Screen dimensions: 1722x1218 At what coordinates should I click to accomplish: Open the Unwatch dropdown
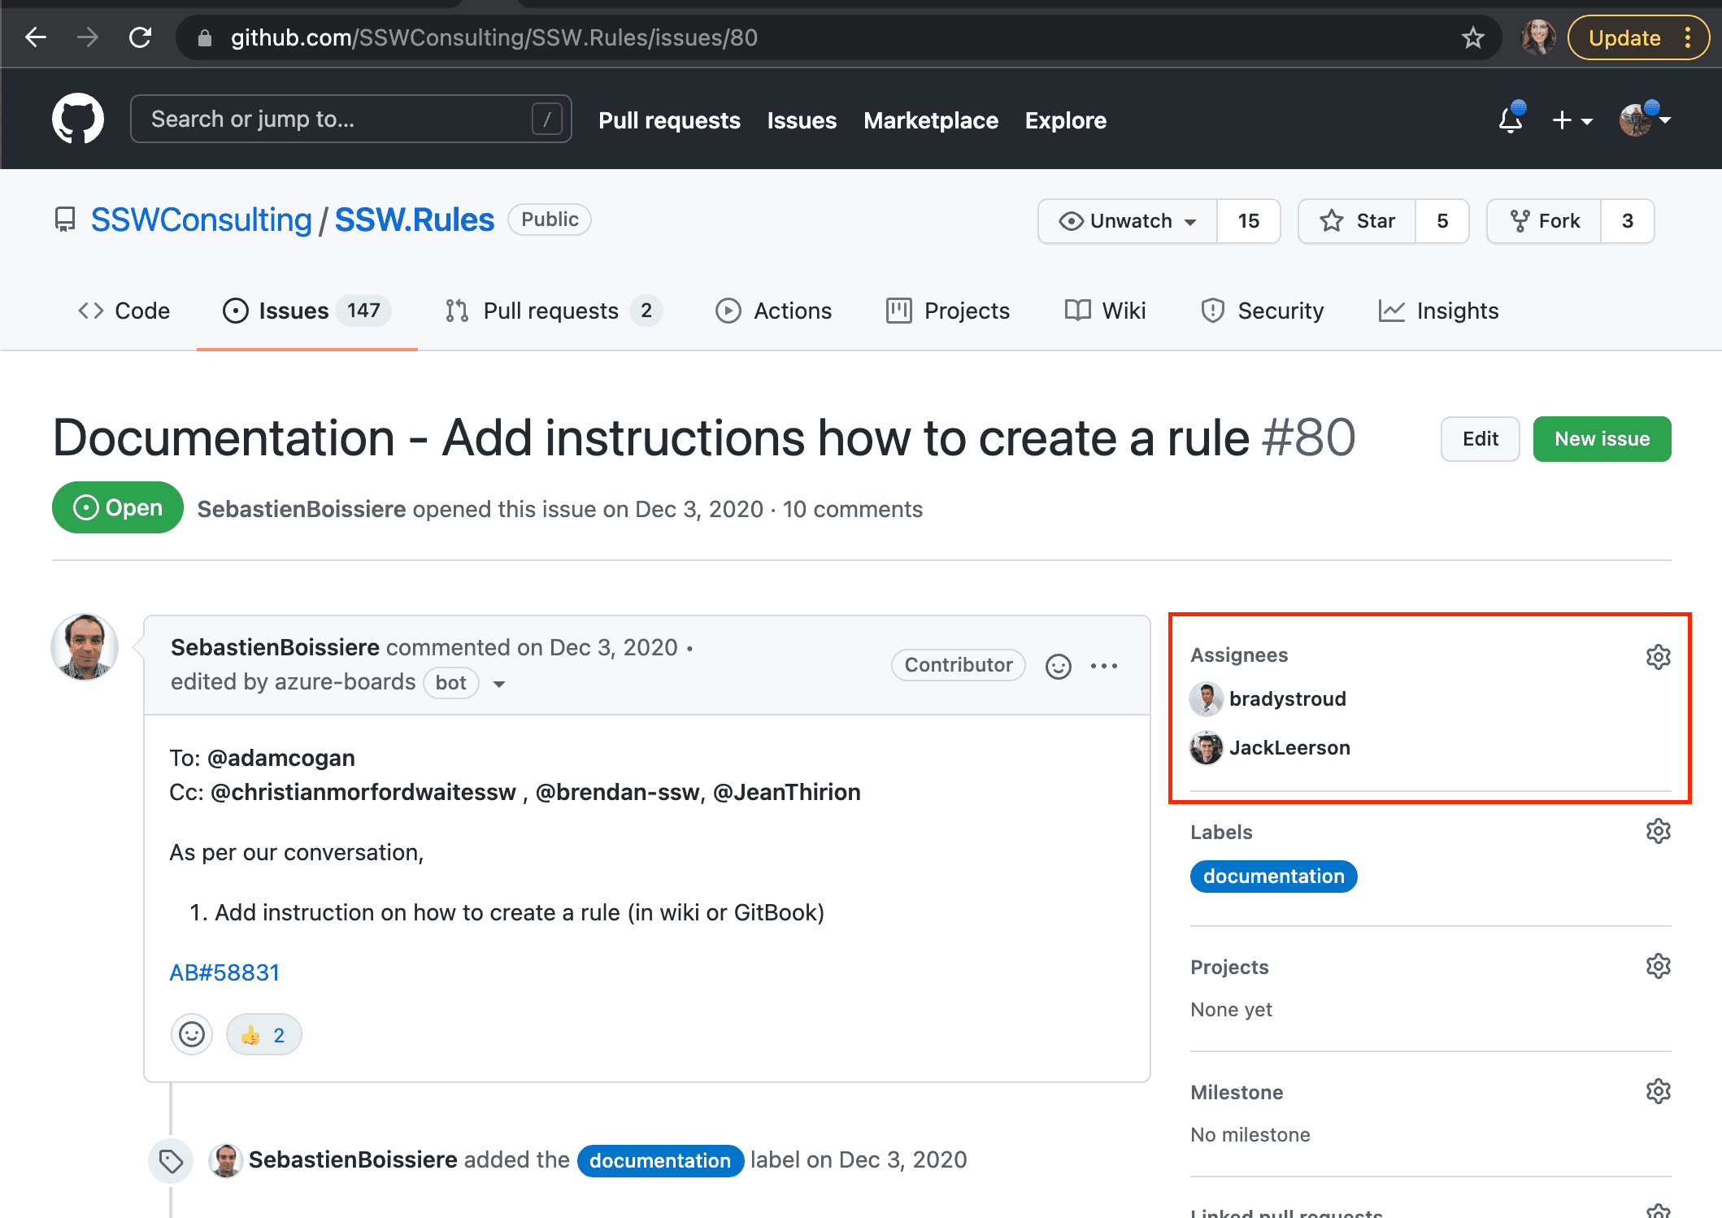(1128, 221)
